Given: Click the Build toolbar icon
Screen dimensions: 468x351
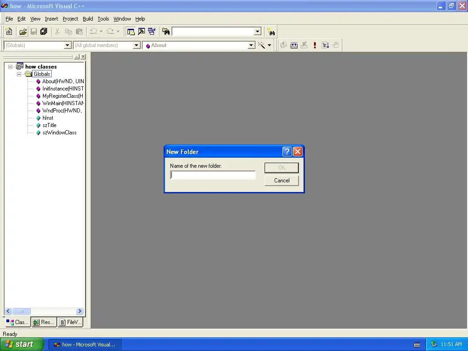Looking at the screenshot, I should (x=294, y=45).
